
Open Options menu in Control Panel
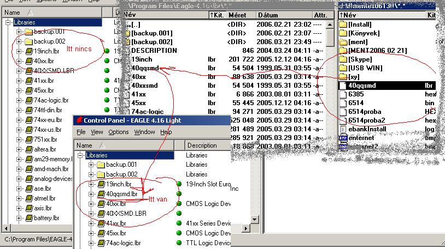point(118,132)
